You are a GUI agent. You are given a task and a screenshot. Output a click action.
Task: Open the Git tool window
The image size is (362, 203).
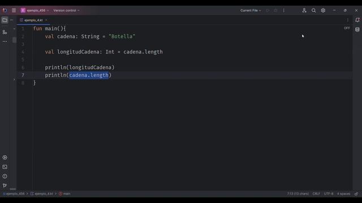point(5,186)
